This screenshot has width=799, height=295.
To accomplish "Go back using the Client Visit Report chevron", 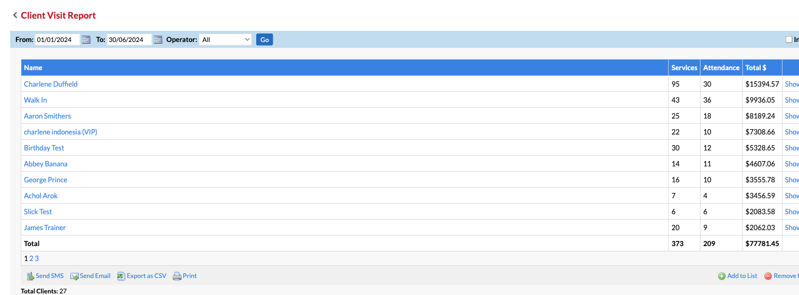I will 15,15.
